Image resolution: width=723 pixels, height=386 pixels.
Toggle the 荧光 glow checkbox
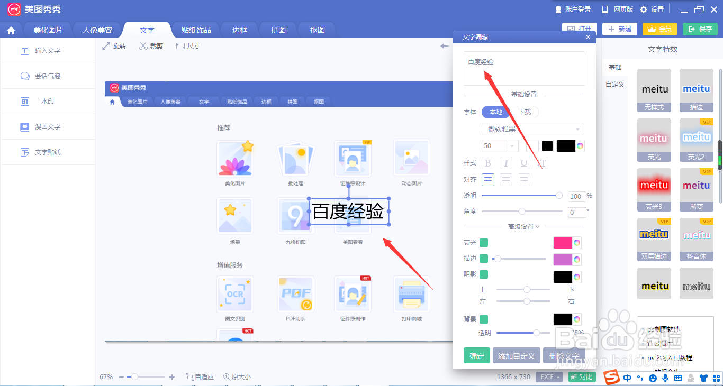[x=484, y=243]
